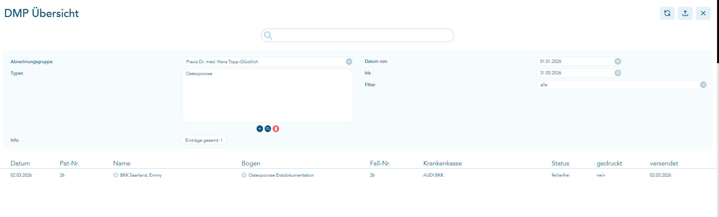Sort the table by Datum column header
719x217 pixels.
click(x=20, y=163)
